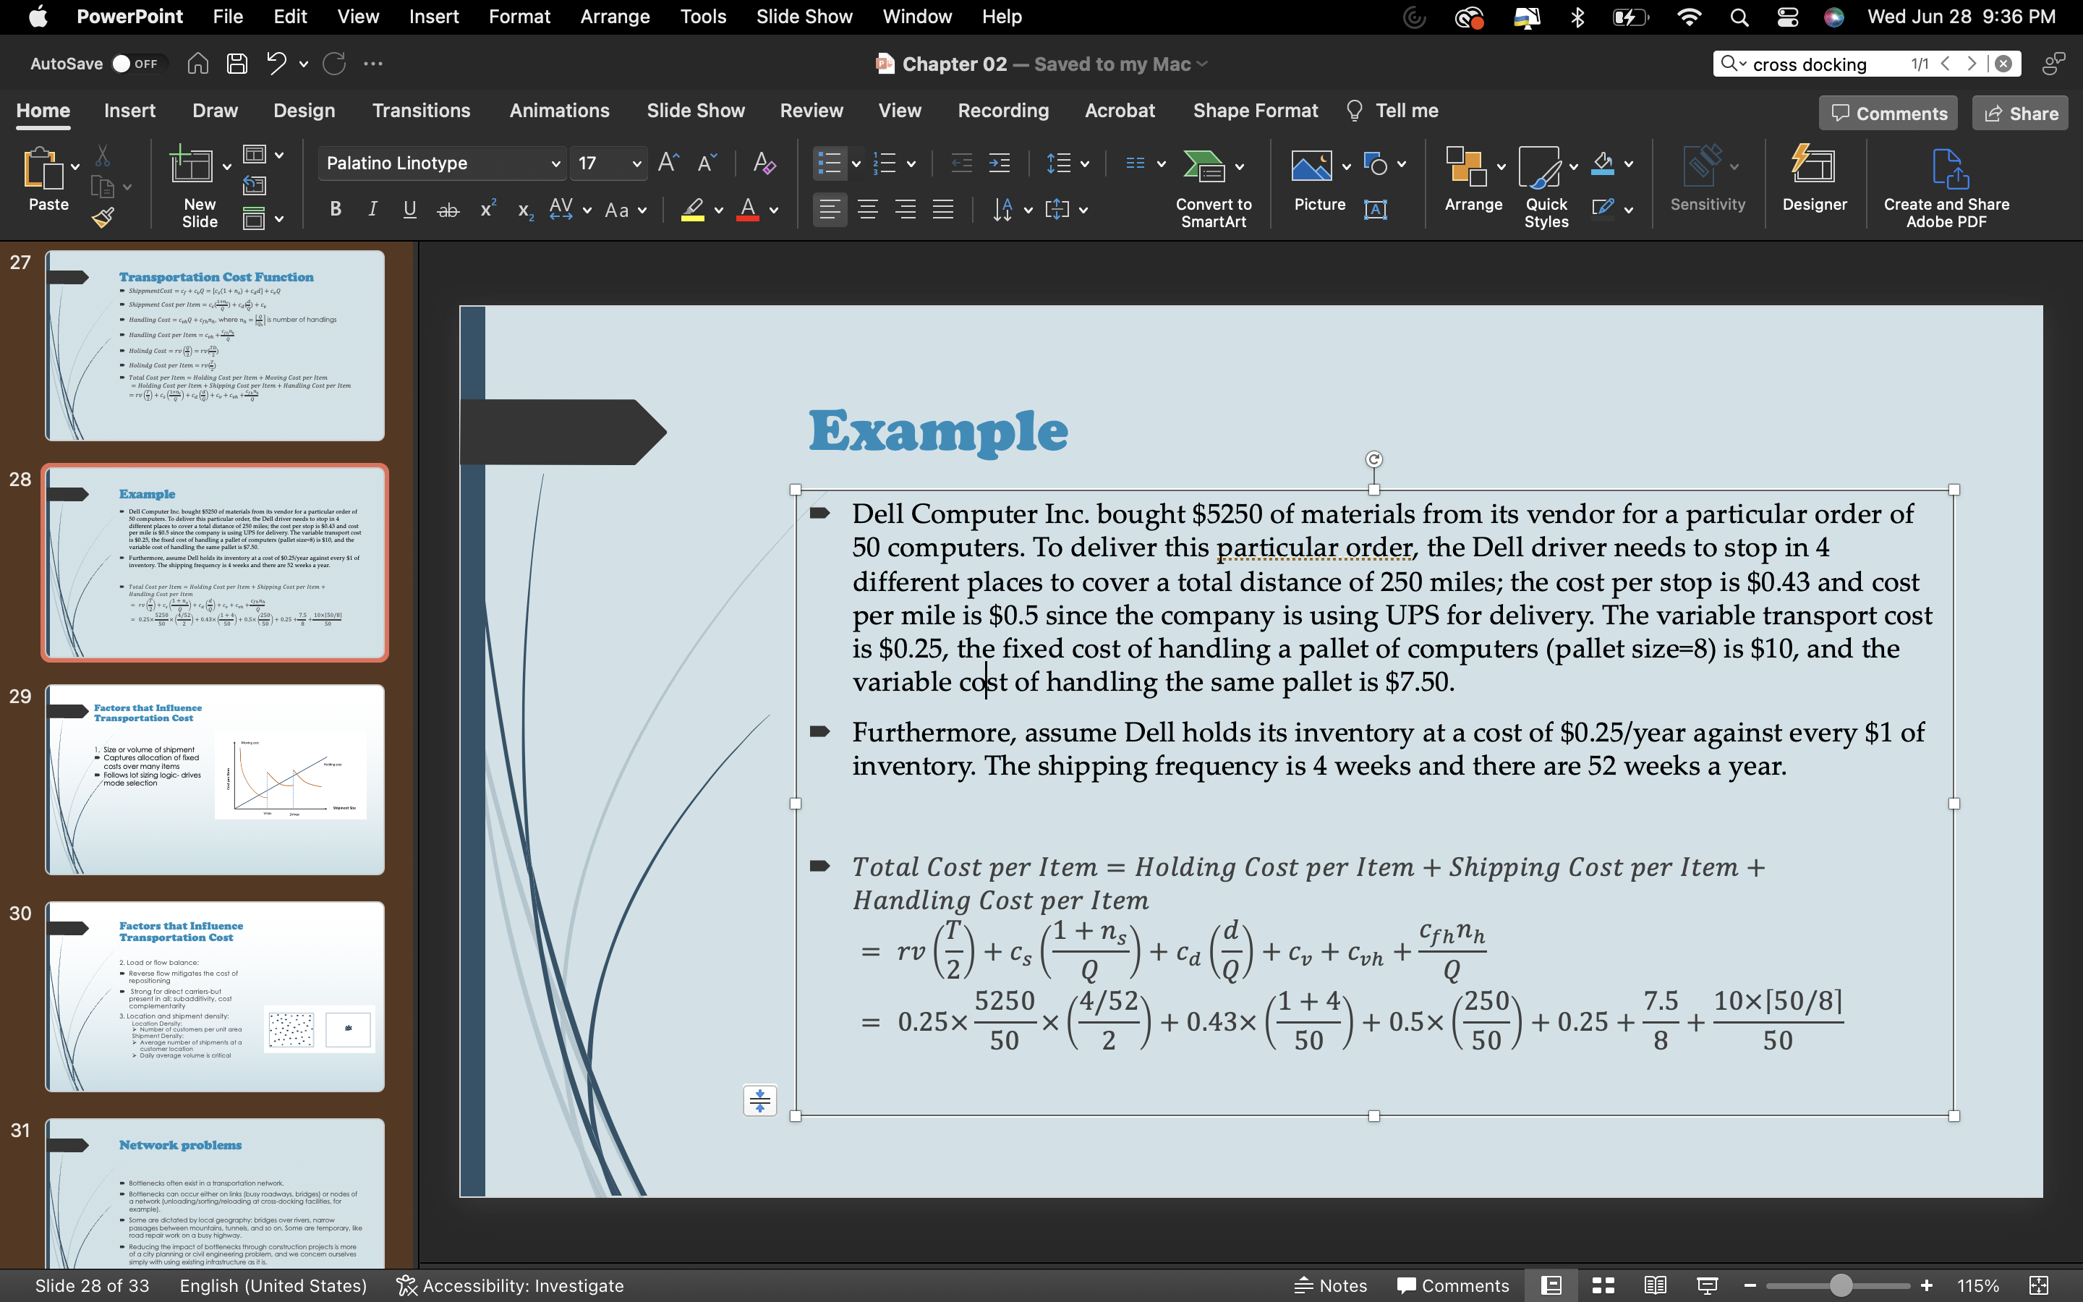2083x1302 pixels.
Task: Toggle Strikethrough formatting
Action: (448, 209)
